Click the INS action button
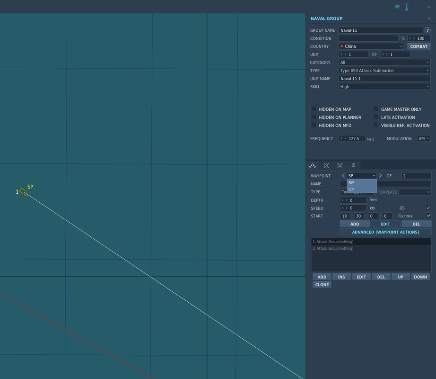Viewport: 436px width, 379px height. point(341,277)
